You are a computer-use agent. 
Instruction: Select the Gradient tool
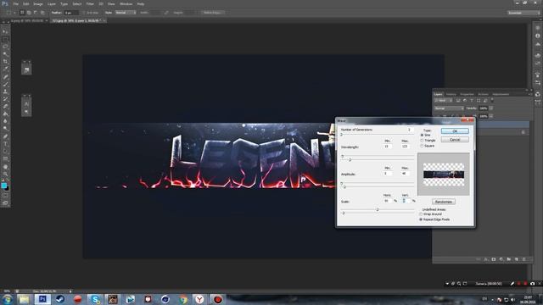coord(5,114)
